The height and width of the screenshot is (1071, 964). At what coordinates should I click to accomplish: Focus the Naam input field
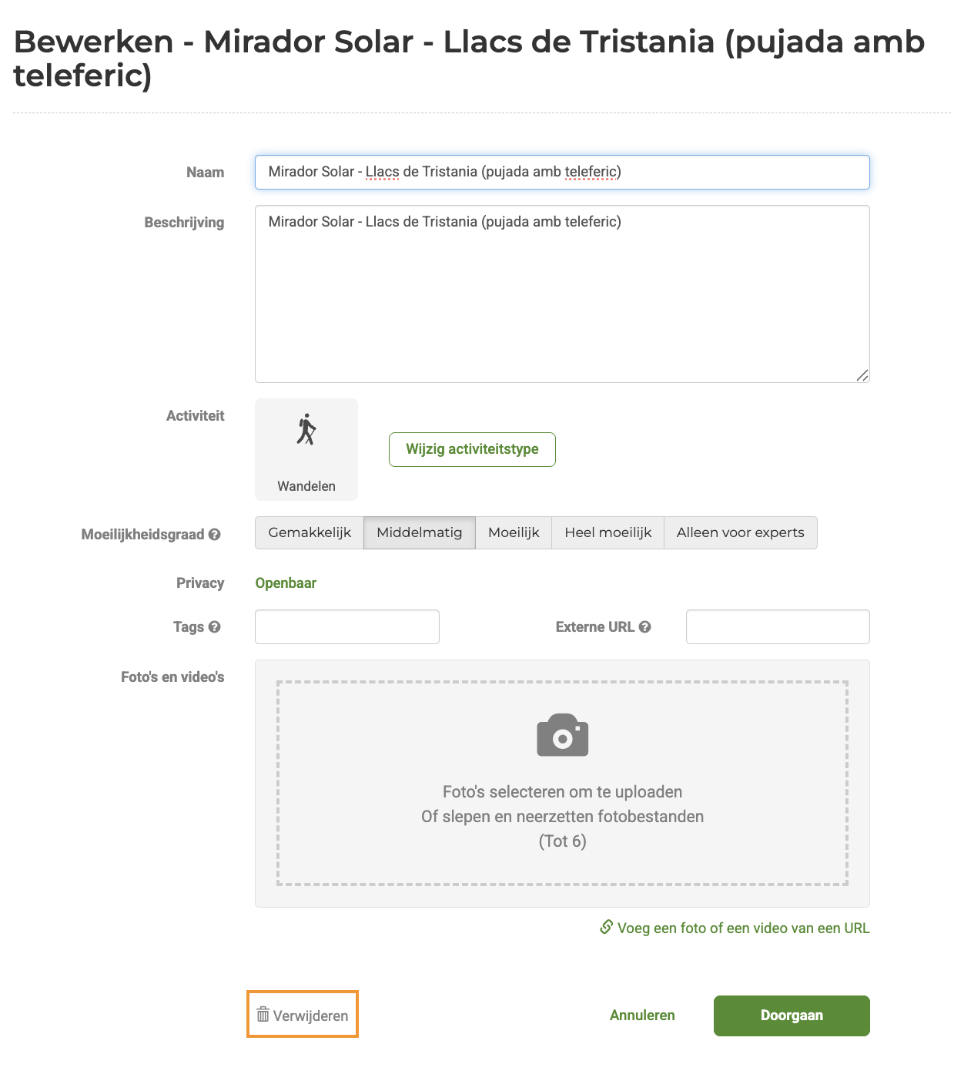(562, 172)
